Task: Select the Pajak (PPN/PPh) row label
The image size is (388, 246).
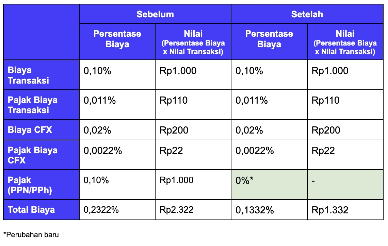Action: tap(41, 184)
